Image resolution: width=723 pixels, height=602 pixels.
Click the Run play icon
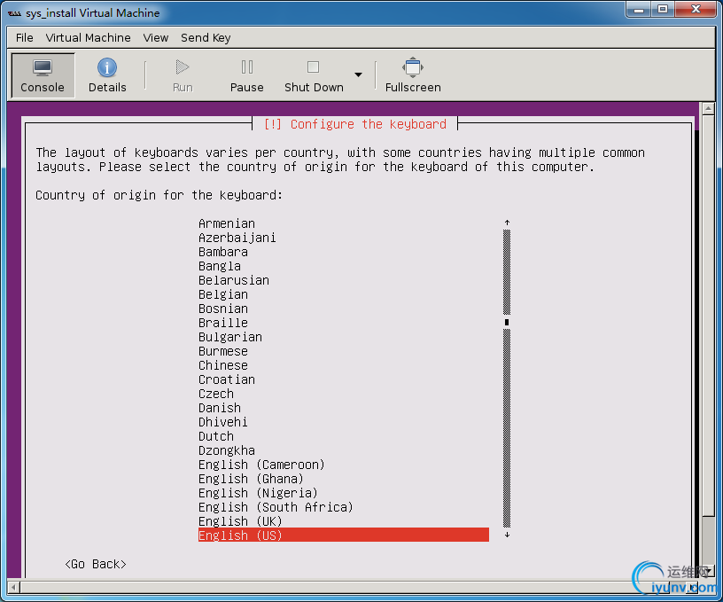183,67
